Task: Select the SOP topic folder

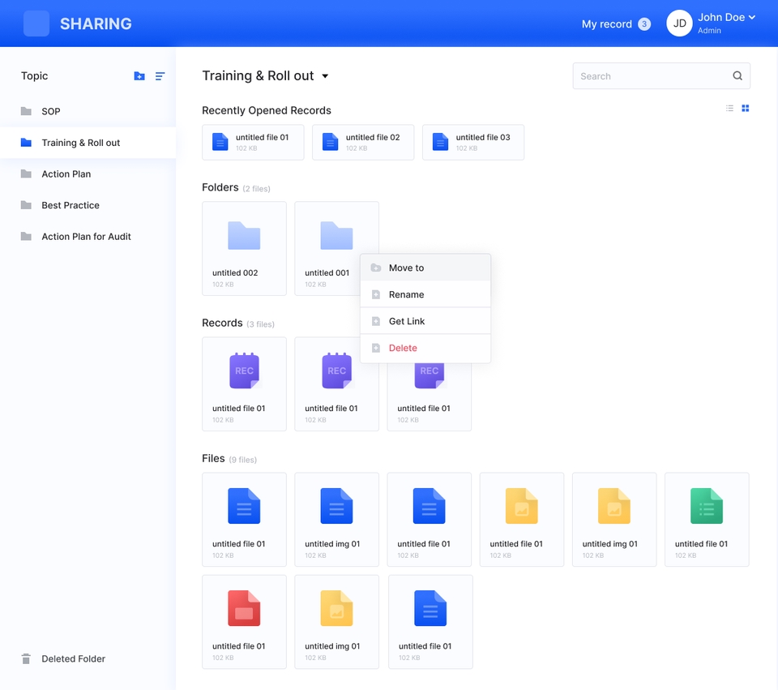Action: pyautogui.click(x=88, y=111)
